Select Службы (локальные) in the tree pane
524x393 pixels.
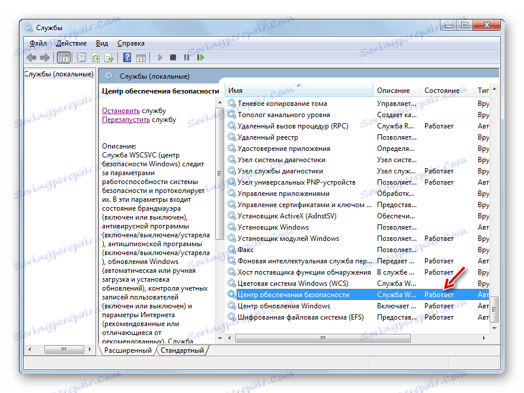pos(59,74)
